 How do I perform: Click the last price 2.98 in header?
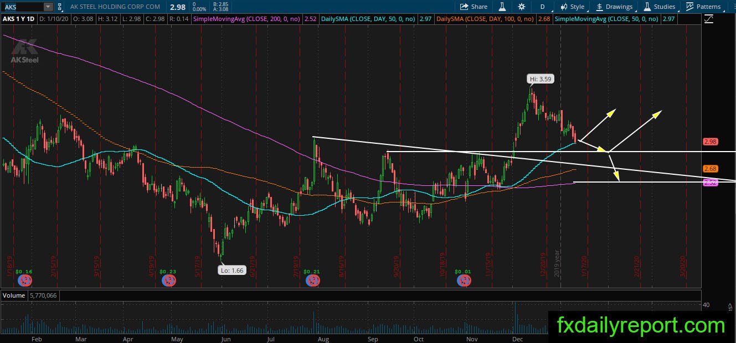pyautogui.click(x=178, y=7)
